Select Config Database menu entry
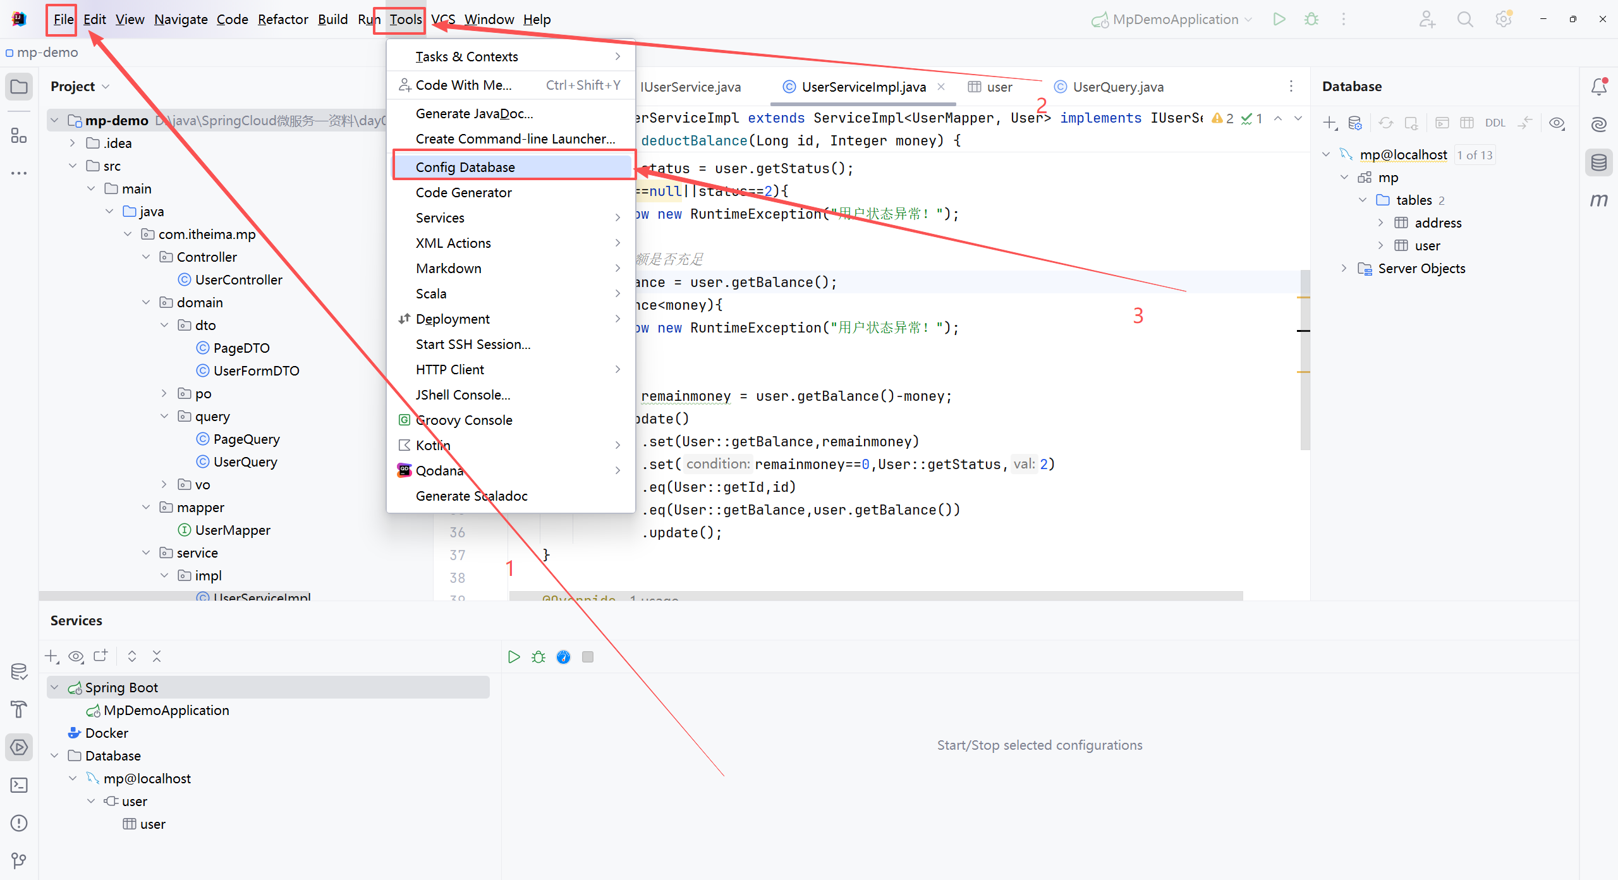This screenshot has height=880, width=1618. click(465, 167)
